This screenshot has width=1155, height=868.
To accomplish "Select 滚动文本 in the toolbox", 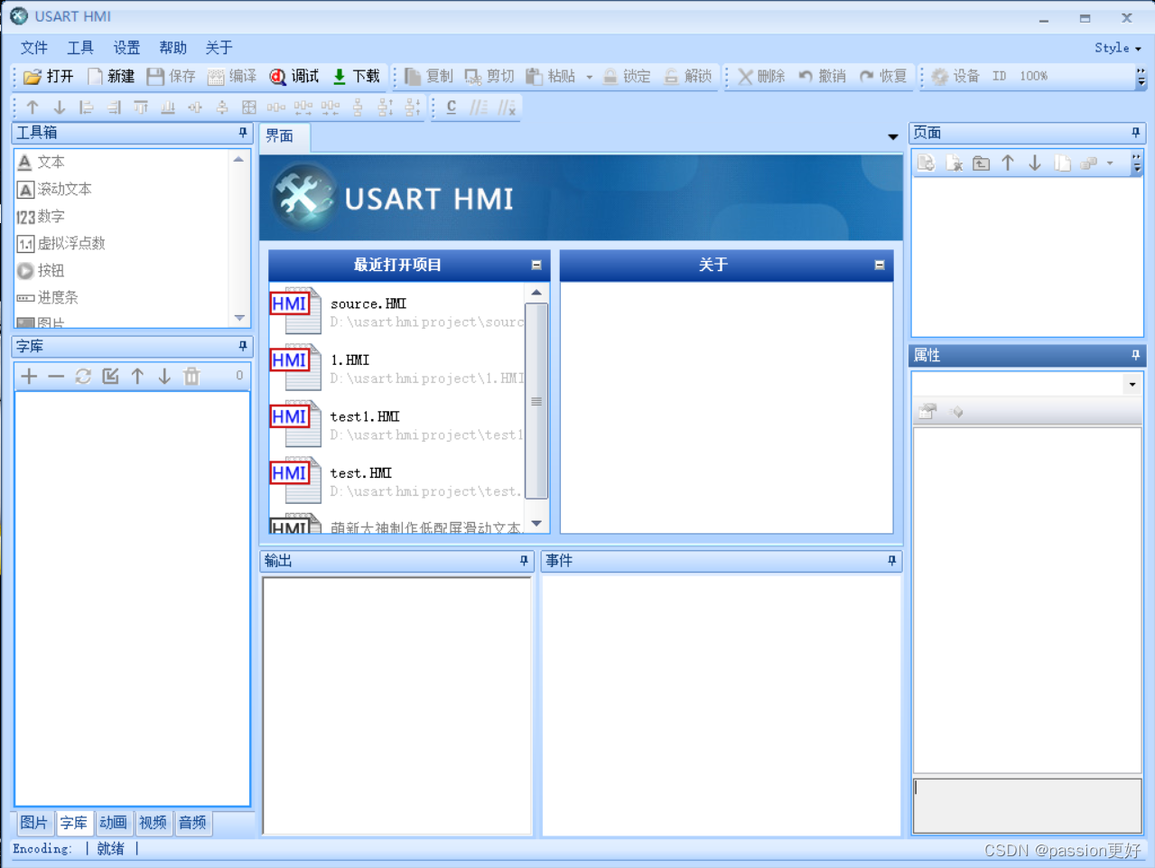I will pos(65,190).
